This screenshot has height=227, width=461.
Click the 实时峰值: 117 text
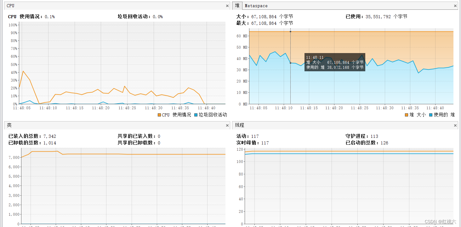253,143
